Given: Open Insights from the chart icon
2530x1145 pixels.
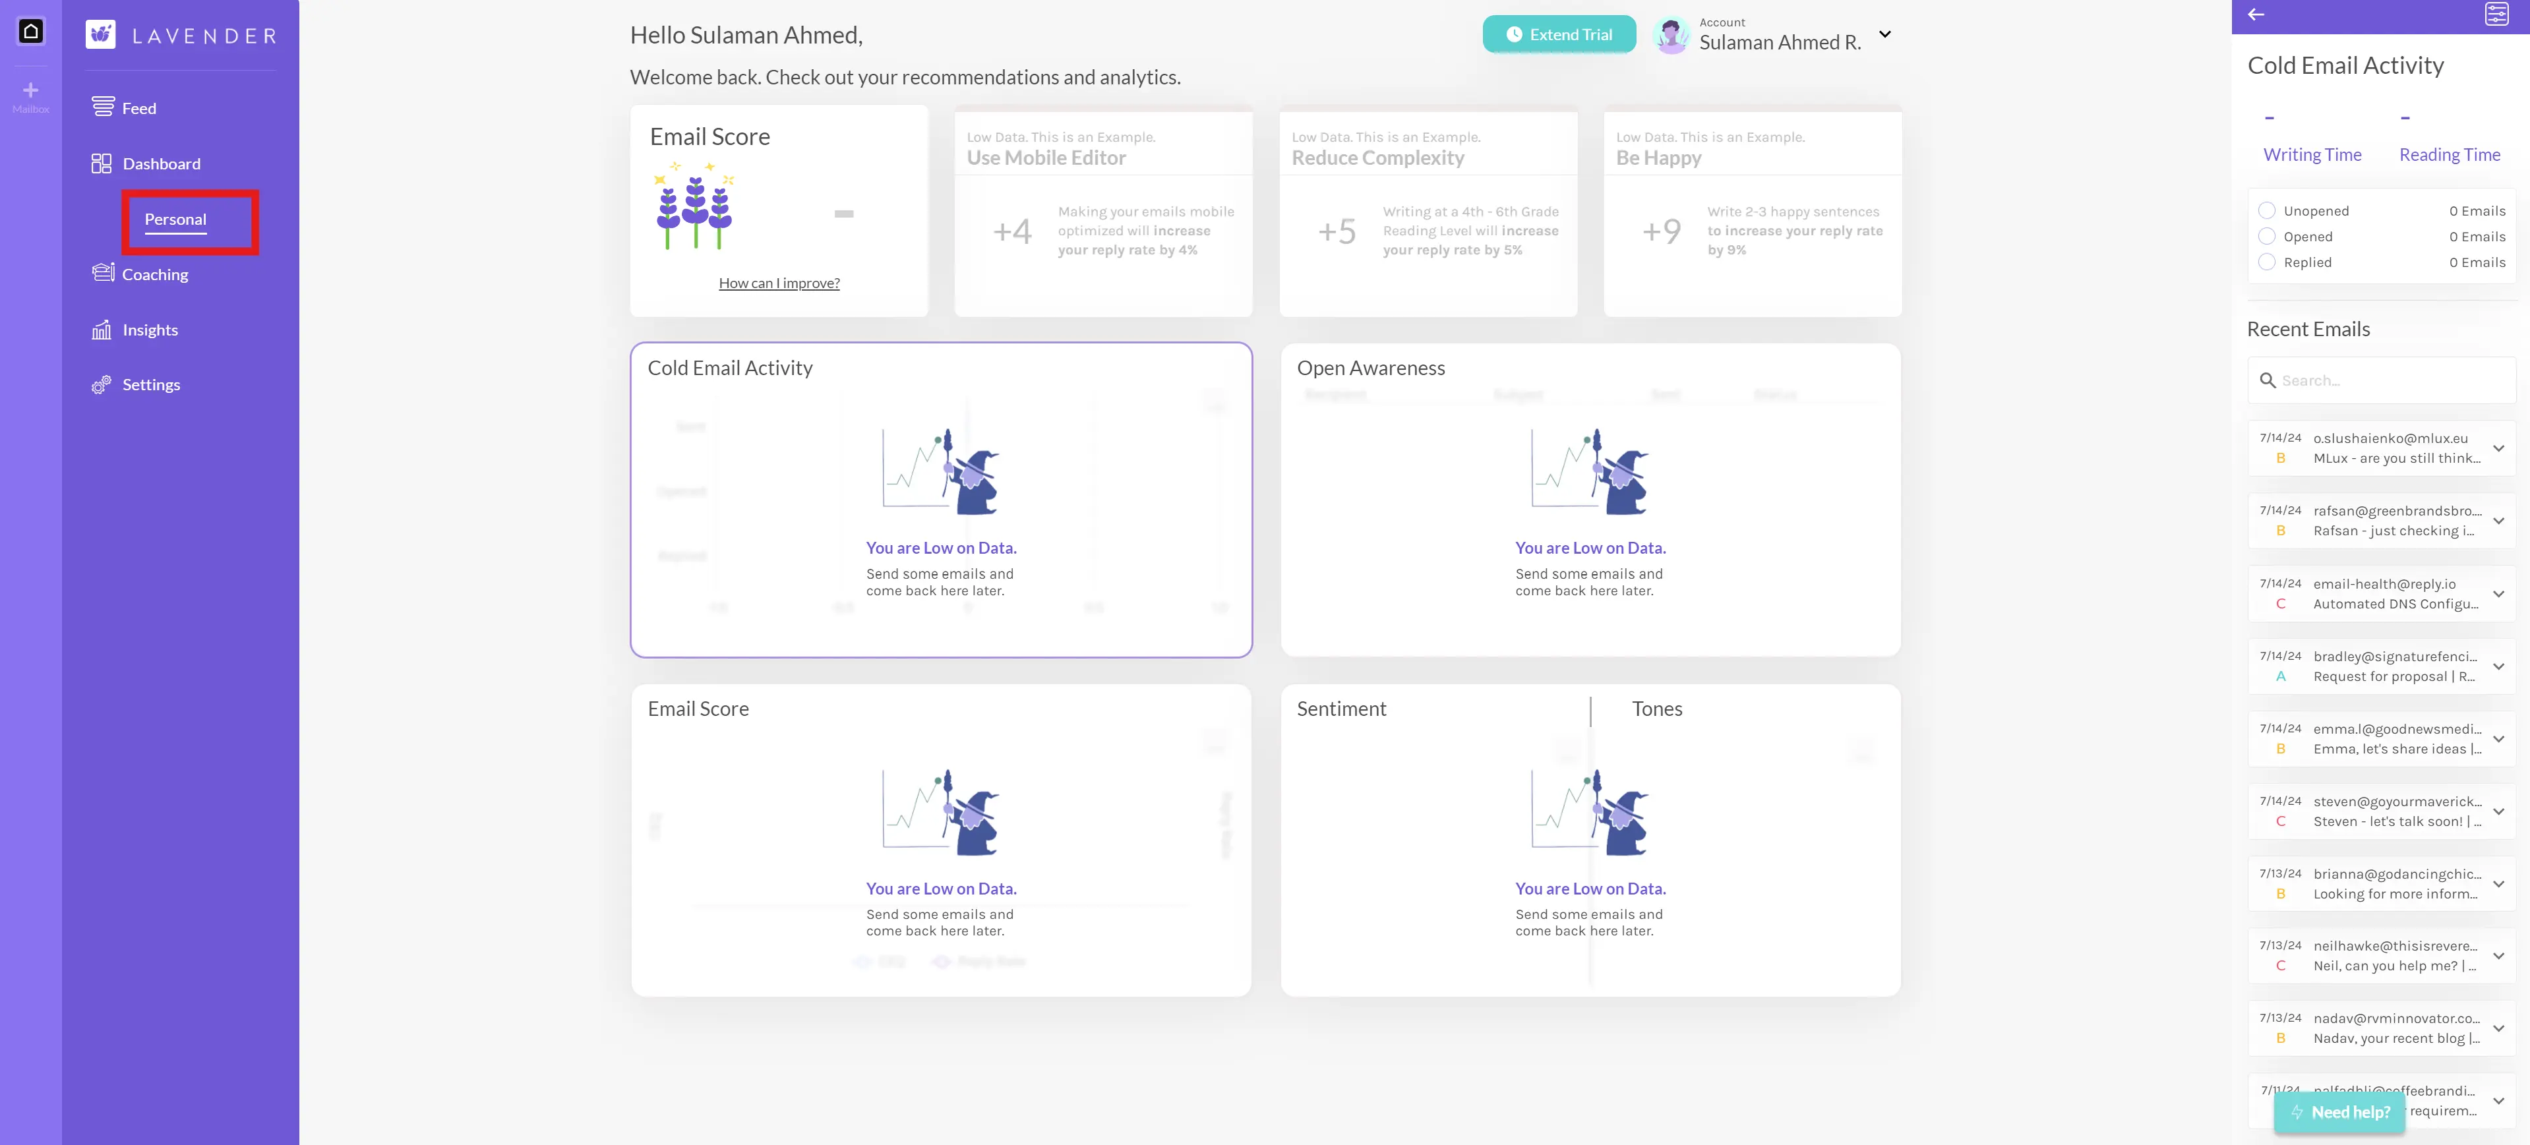Looking at the screenshot, I should tap(101, 330).
